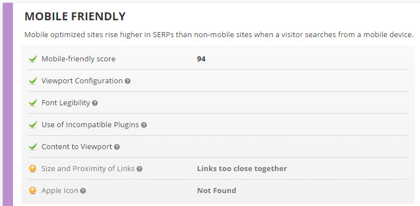Click the Viewport Configuration row label
Screen dimensions: 420x206
[x=82, y=80]
